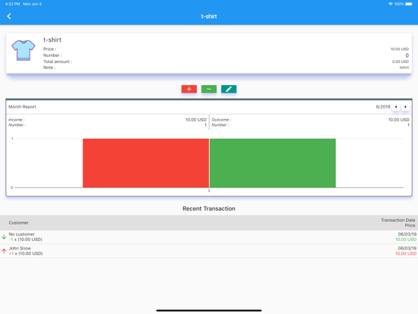Click the green 10.00 USD transaction price

[405, 240]
